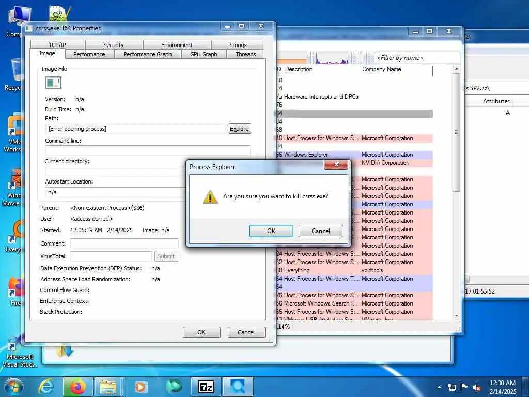Click the image file icon in Properties
The height and width of the screenshot is (397, 529).
tap(53, 83)
